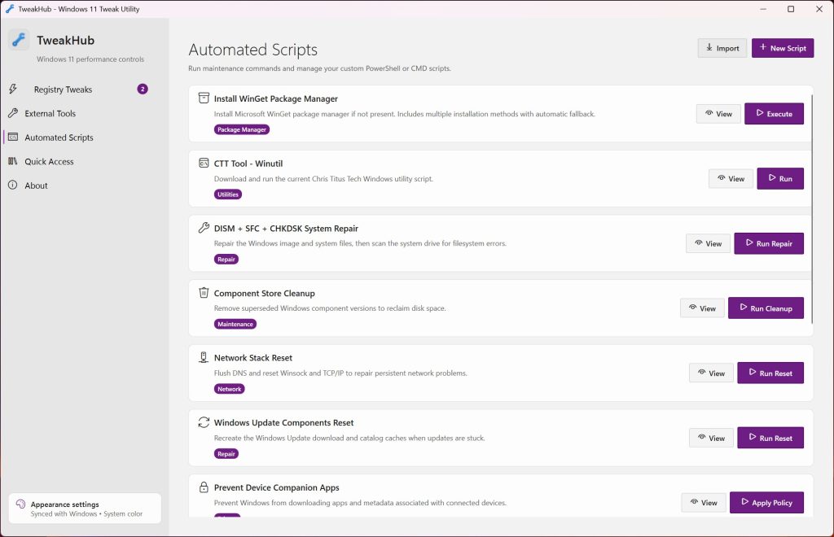View the DISM SFC CHKDSK script
This screenshot has width=834, height=537.
[708, 243]
